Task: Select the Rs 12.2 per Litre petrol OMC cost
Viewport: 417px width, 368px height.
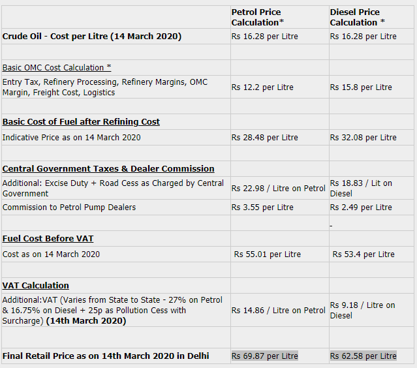Action: point(262,87)
